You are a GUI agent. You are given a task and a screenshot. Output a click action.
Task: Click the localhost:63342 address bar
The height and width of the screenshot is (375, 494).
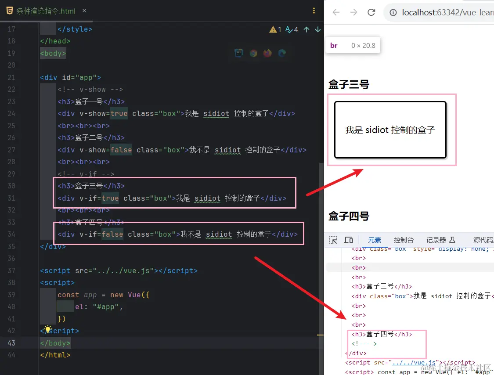point(447,13)
